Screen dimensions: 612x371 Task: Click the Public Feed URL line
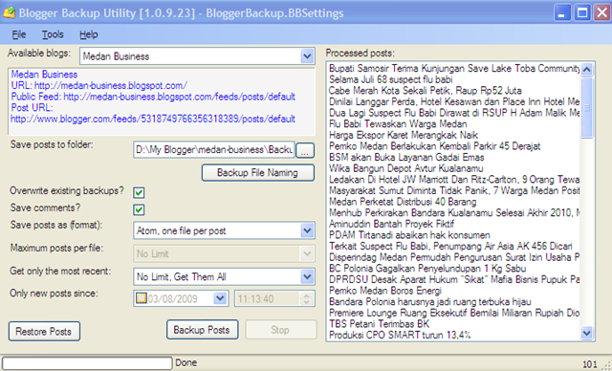153,97
